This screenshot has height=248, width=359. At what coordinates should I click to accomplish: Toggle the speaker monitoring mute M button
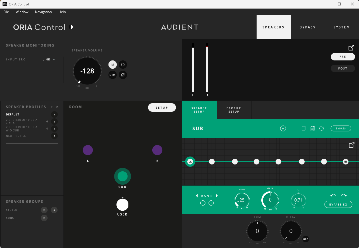[x=112, y=65]
